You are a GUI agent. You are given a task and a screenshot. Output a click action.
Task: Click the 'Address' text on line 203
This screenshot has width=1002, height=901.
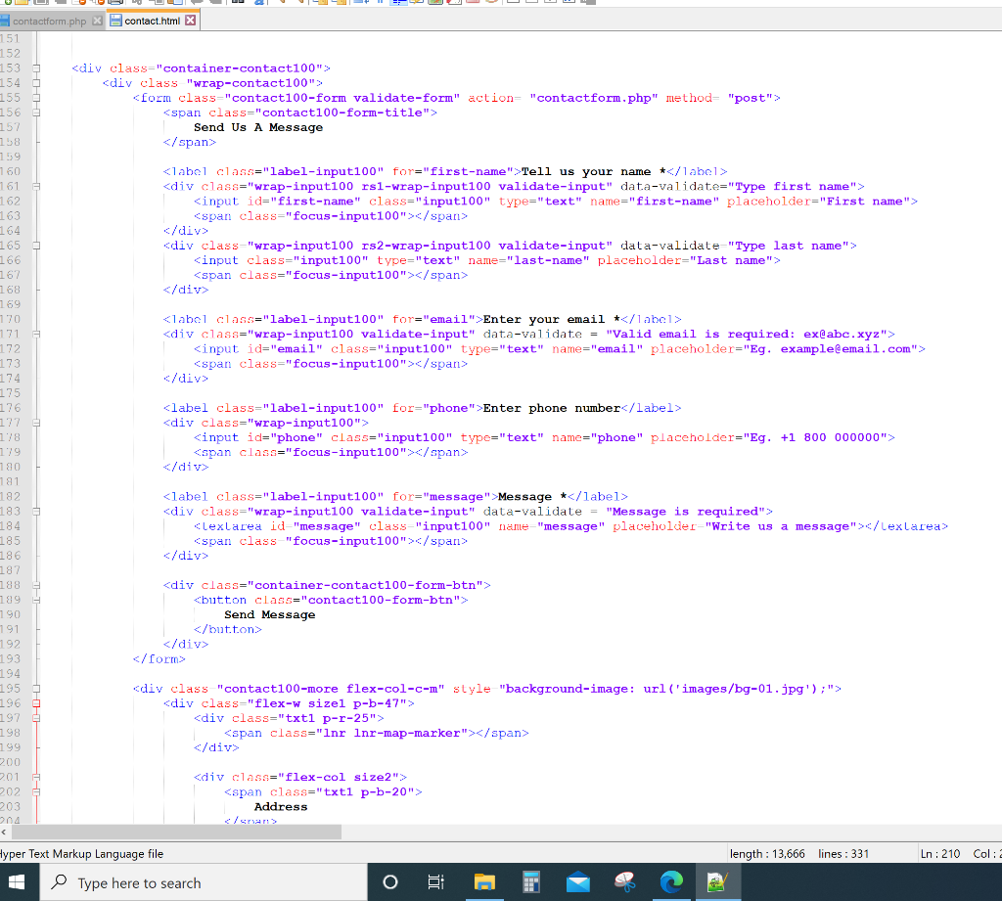(281, 807)
